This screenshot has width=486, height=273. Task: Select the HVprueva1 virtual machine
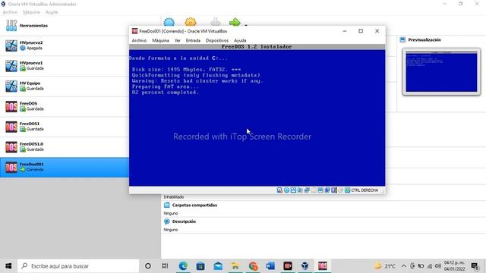click(65, 66)
